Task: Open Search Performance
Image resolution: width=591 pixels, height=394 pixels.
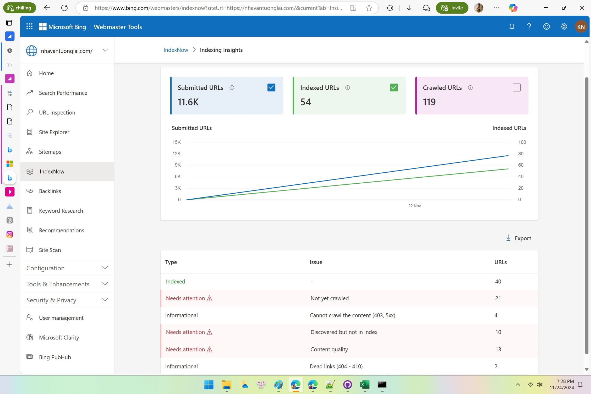Action: point(67,93)
